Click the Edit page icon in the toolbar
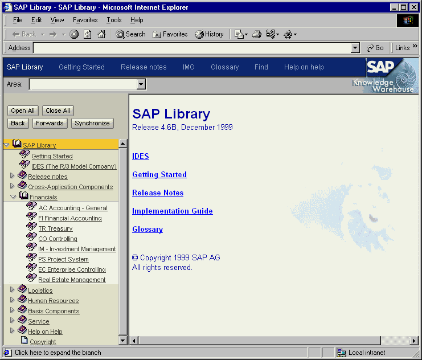This screenshot has width=422, height=360. [271, 34]
